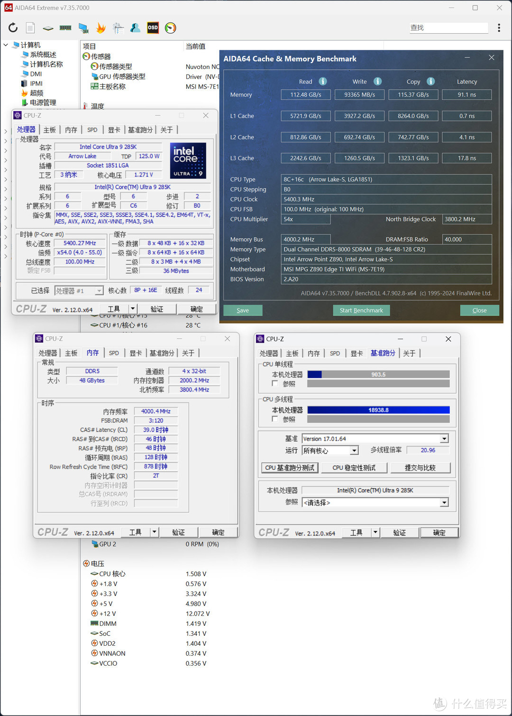Open the 运行 所有核心 dropdown

pos(354,450)
